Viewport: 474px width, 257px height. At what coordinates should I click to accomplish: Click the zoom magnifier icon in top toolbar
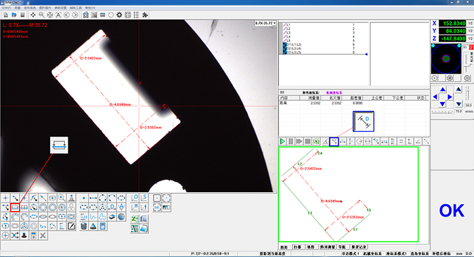[x=41, y=15]
